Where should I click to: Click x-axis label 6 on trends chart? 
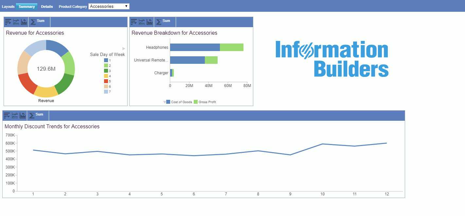[194, 194]
